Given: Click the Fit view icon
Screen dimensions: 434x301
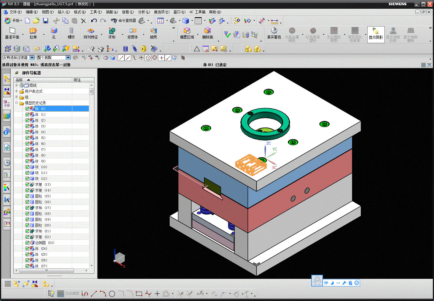Looking at the screenshot, I should coord(160,20).
